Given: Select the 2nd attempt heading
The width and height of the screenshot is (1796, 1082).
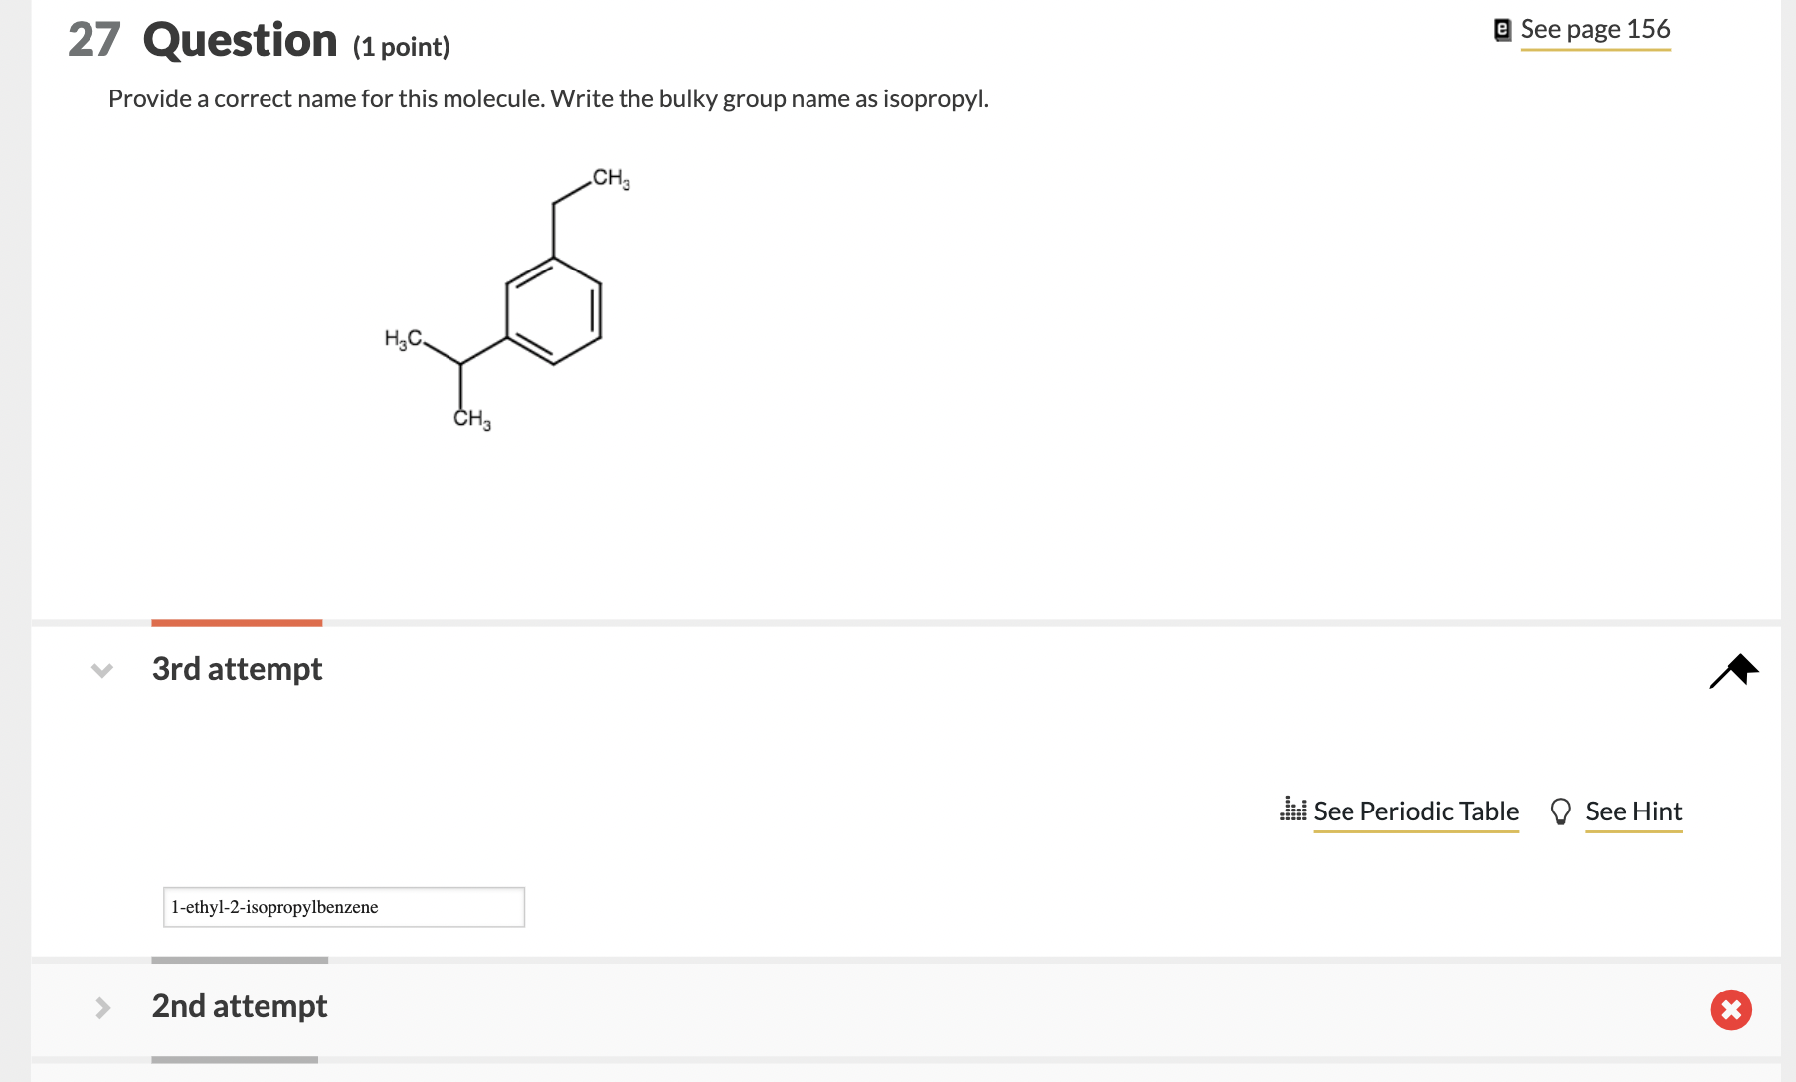Looking at the screenshot, I should tap(239, 1006).
